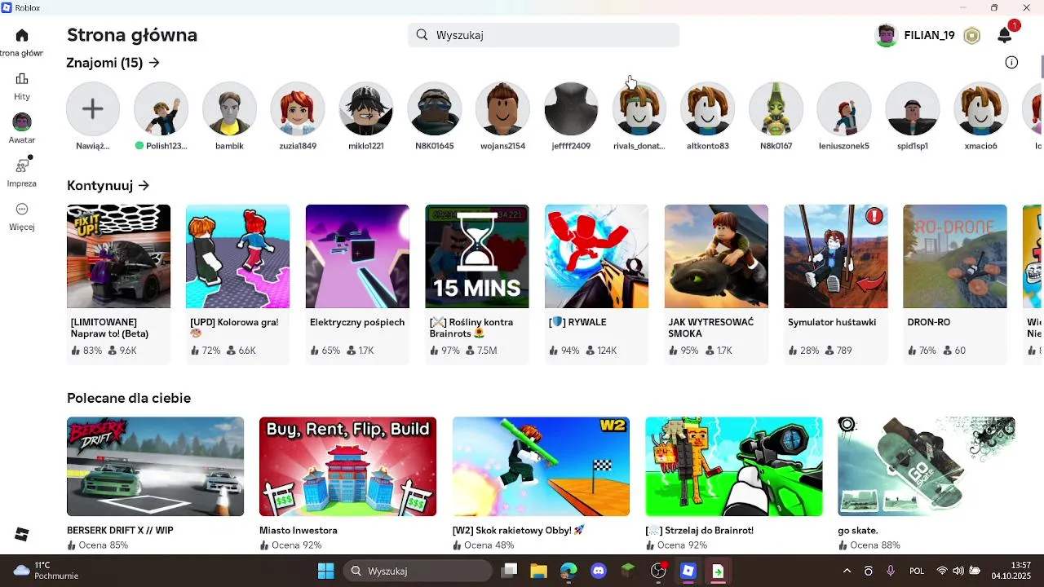Open friend spid1sp1 avatar
Viewport: 1044px width, 587px height.
coord(912,108)
